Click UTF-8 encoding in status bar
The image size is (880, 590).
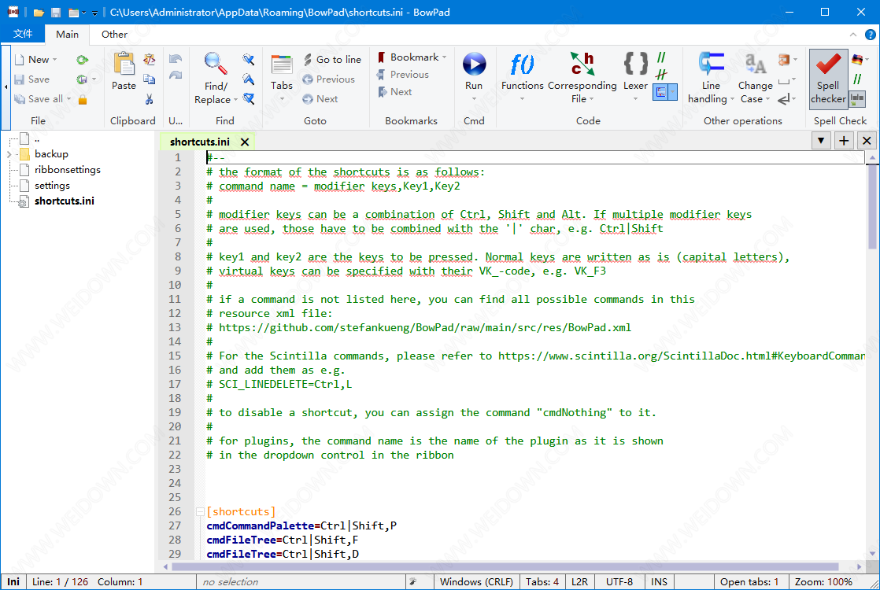coord(619,582)
